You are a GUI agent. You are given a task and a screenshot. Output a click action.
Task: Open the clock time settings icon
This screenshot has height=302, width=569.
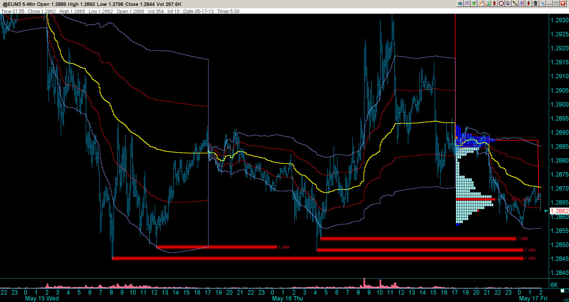pyautogui.click(x=501, y=3)
